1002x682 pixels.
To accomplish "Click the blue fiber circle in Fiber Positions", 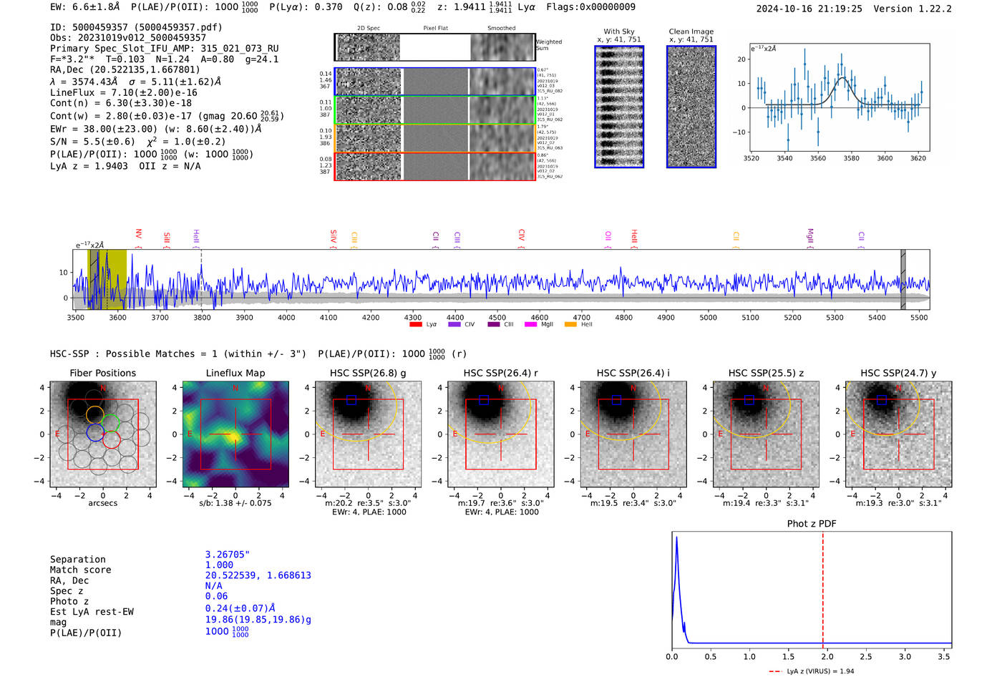I will (x=95, y=432).
